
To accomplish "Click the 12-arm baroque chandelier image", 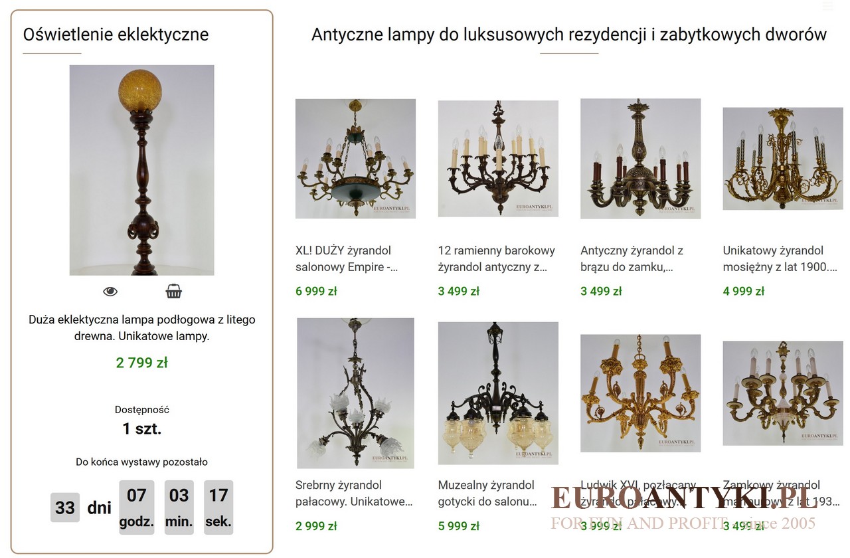I will 498,159.
